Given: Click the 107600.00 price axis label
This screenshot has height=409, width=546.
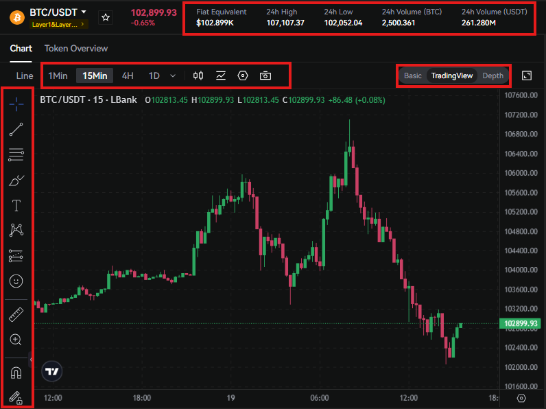Looking at the screenshot, I should pyautogui.click(x=521, y=95).
